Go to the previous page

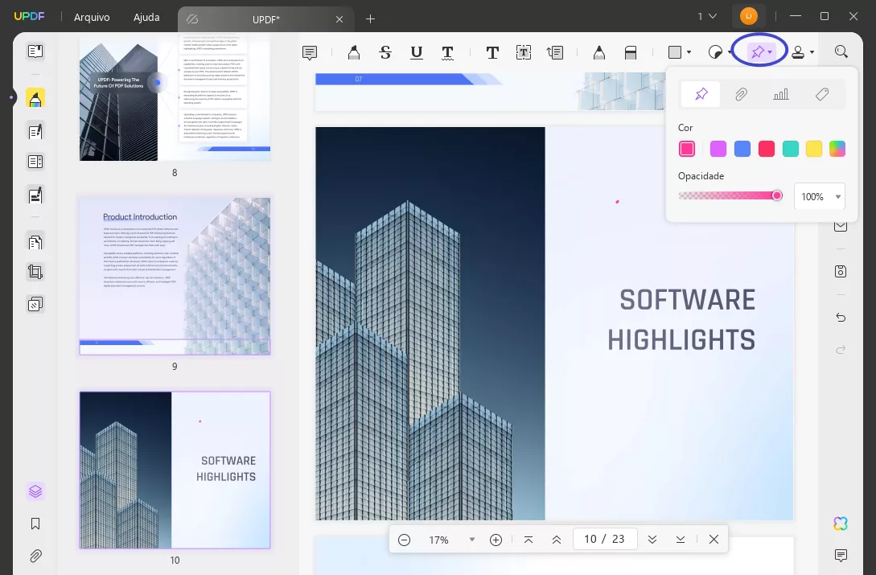coord(557,540)
